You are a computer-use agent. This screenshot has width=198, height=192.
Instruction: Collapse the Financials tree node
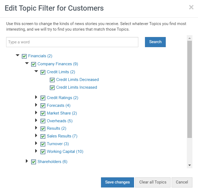[x=18, y=55]
